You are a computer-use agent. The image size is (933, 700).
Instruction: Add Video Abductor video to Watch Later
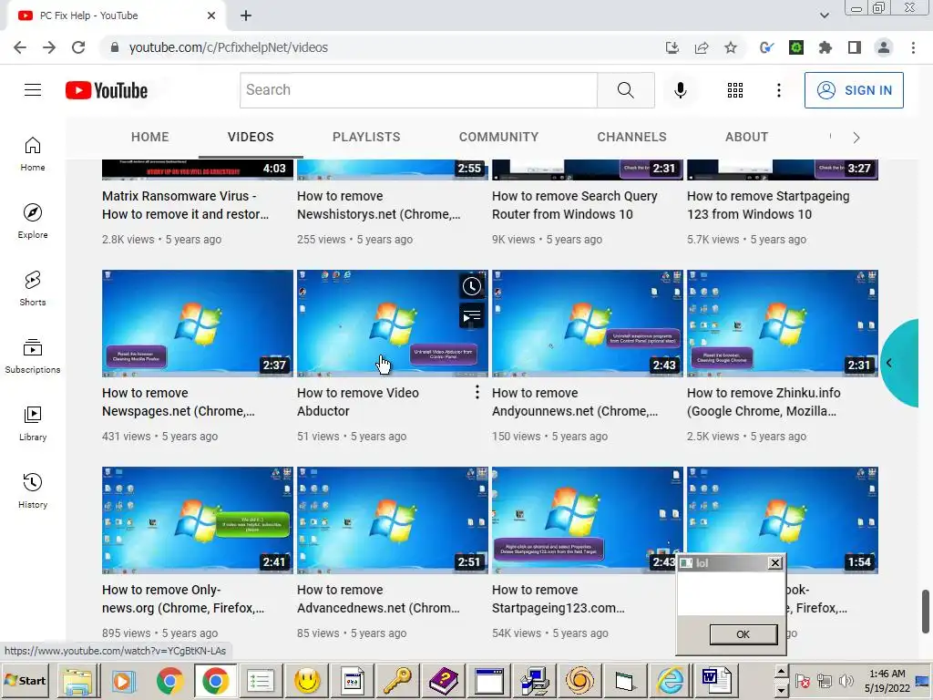point(472,286)
